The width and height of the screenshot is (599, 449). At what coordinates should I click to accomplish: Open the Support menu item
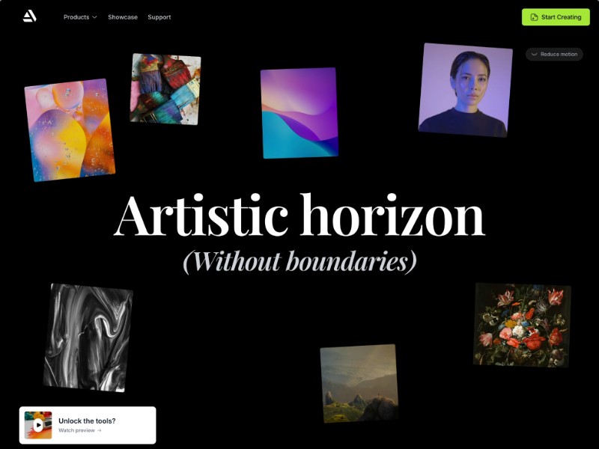coord(159,17)
